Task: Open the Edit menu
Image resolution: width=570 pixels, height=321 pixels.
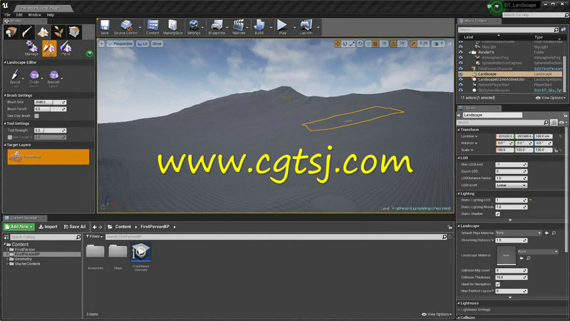Action: (19, 15)
